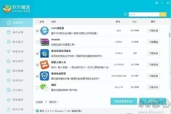
Task: Click the 智能云输入法 title text
Action: [58, 62]
